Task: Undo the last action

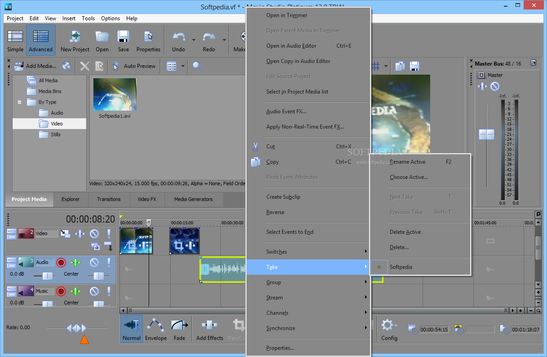Action: coord(179,41)
